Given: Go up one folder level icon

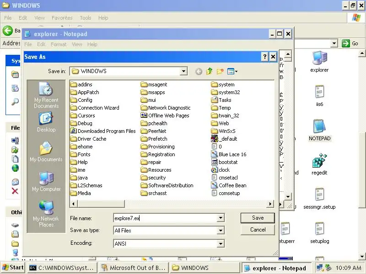Looking at the screenshot, I should pos(209,71).
